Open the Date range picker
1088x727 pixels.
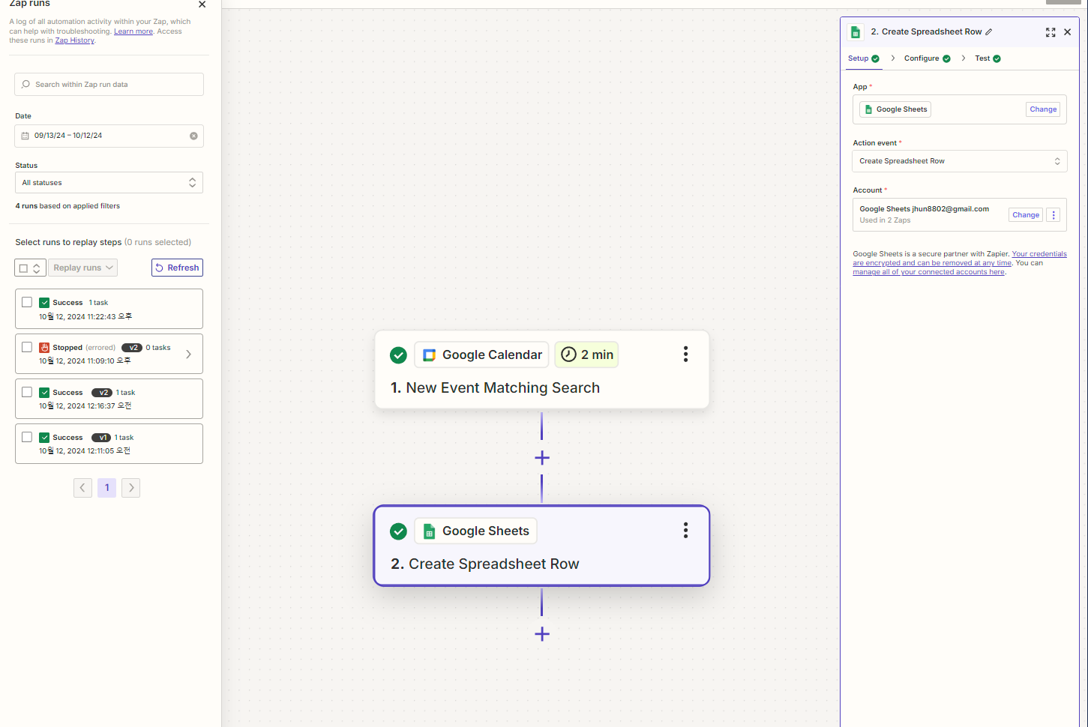click(109, 136)
